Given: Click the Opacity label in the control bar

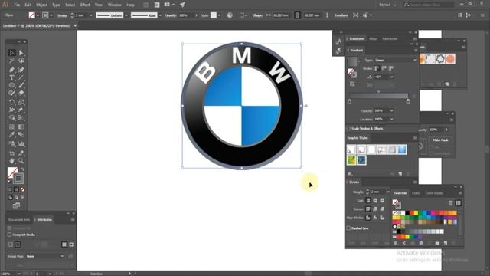Looking at the screenshot, I should coord(171,15).
